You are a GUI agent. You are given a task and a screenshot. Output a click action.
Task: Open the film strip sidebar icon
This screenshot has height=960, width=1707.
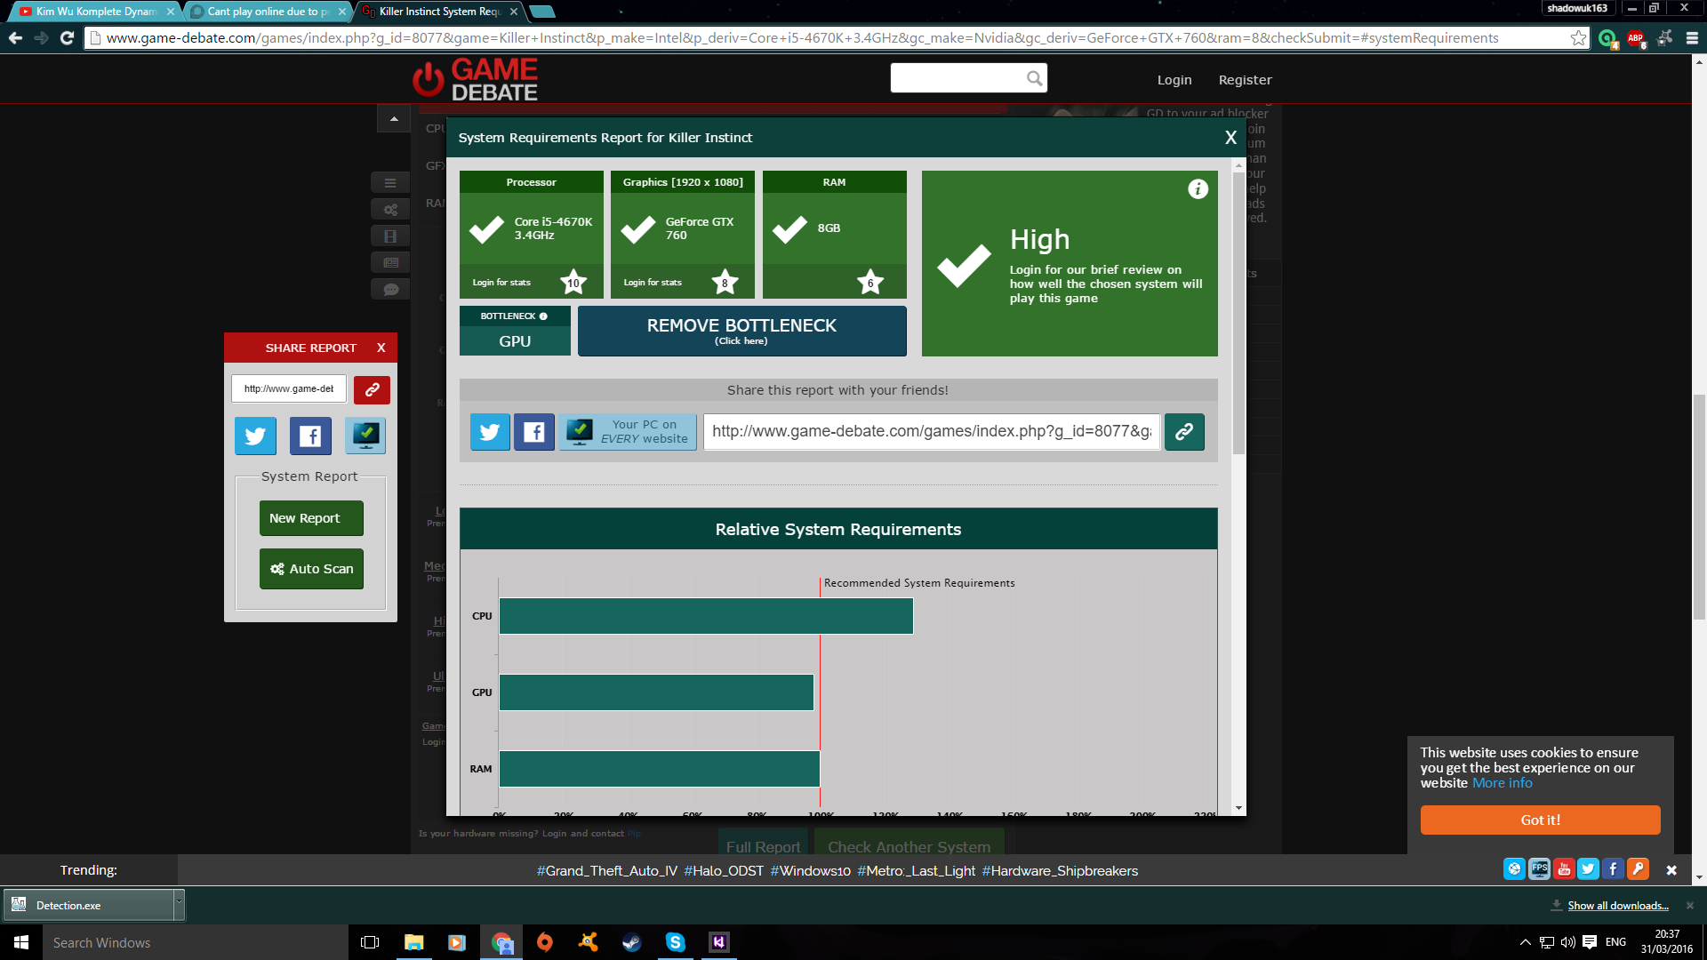(x=390, y=236)
